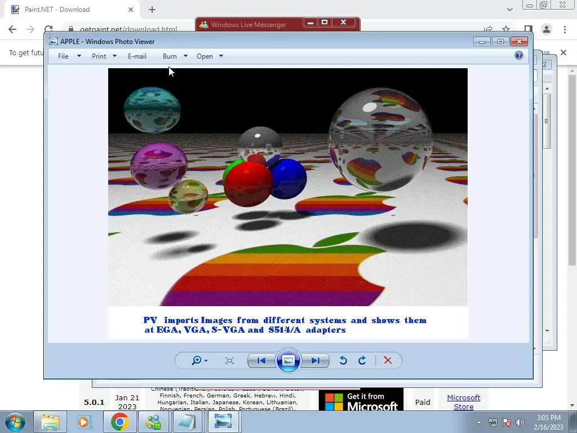Expand the Burn dropdown arrow
Viewport: 577px width, 433px height.
coord(185,56)
